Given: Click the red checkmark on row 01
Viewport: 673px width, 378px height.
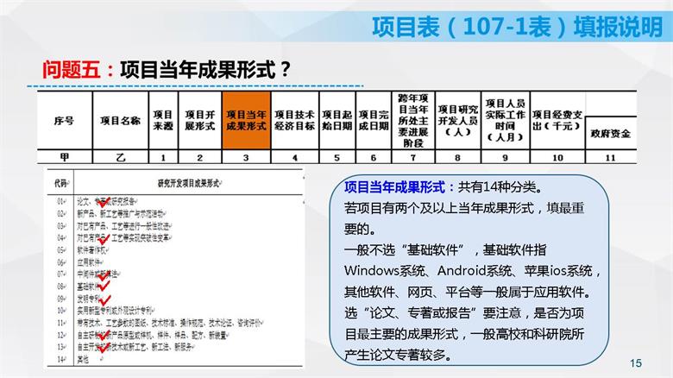Looking at the screenshot, I should pos(105,203).
